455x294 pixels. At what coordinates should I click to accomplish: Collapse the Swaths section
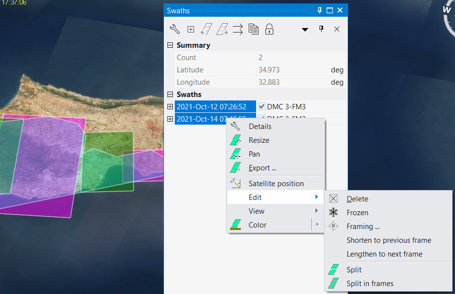click(x=170, y=95)
